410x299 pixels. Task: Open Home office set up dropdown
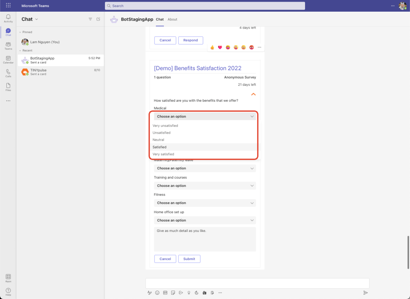coord(205,220)
